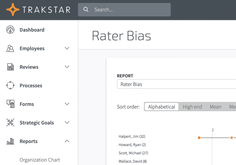Click the REPORT field label
The image size is (236, 165).
pyautogui.click(x=125, y=76)
